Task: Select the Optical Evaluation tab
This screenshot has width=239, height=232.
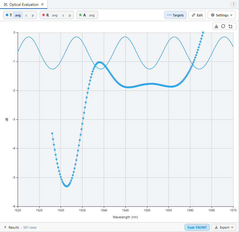Action: pos(24,5)
